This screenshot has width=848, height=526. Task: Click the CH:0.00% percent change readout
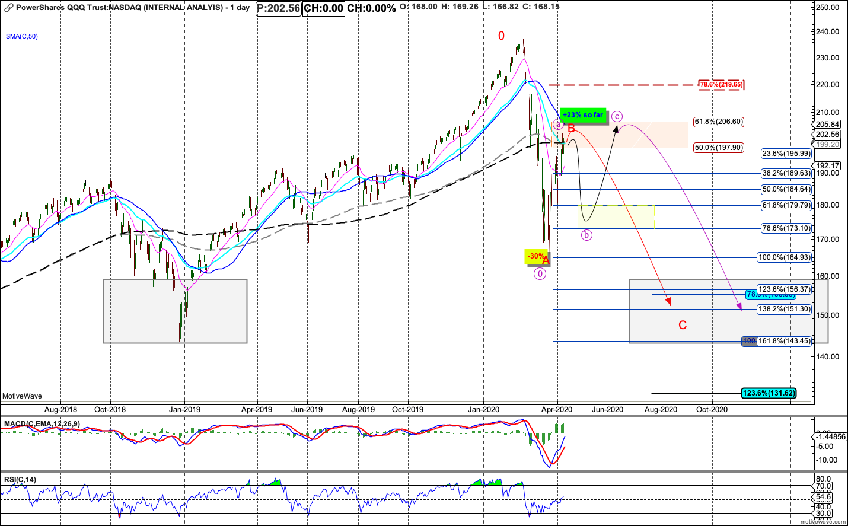click(371, 8)
